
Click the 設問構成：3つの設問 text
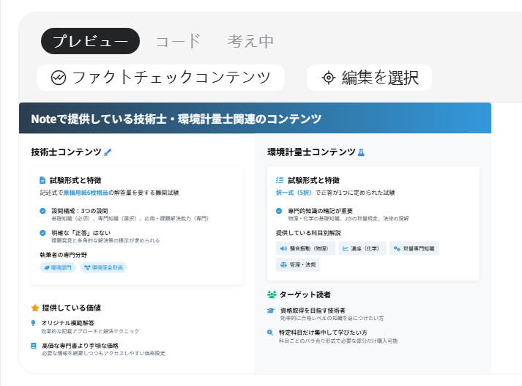[x=80, y=211]
